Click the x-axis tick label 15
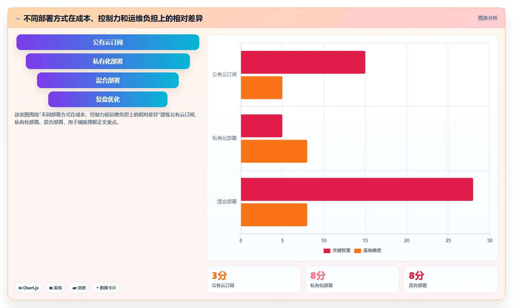This screenshot has height=308, width=513. pos(365,241)
